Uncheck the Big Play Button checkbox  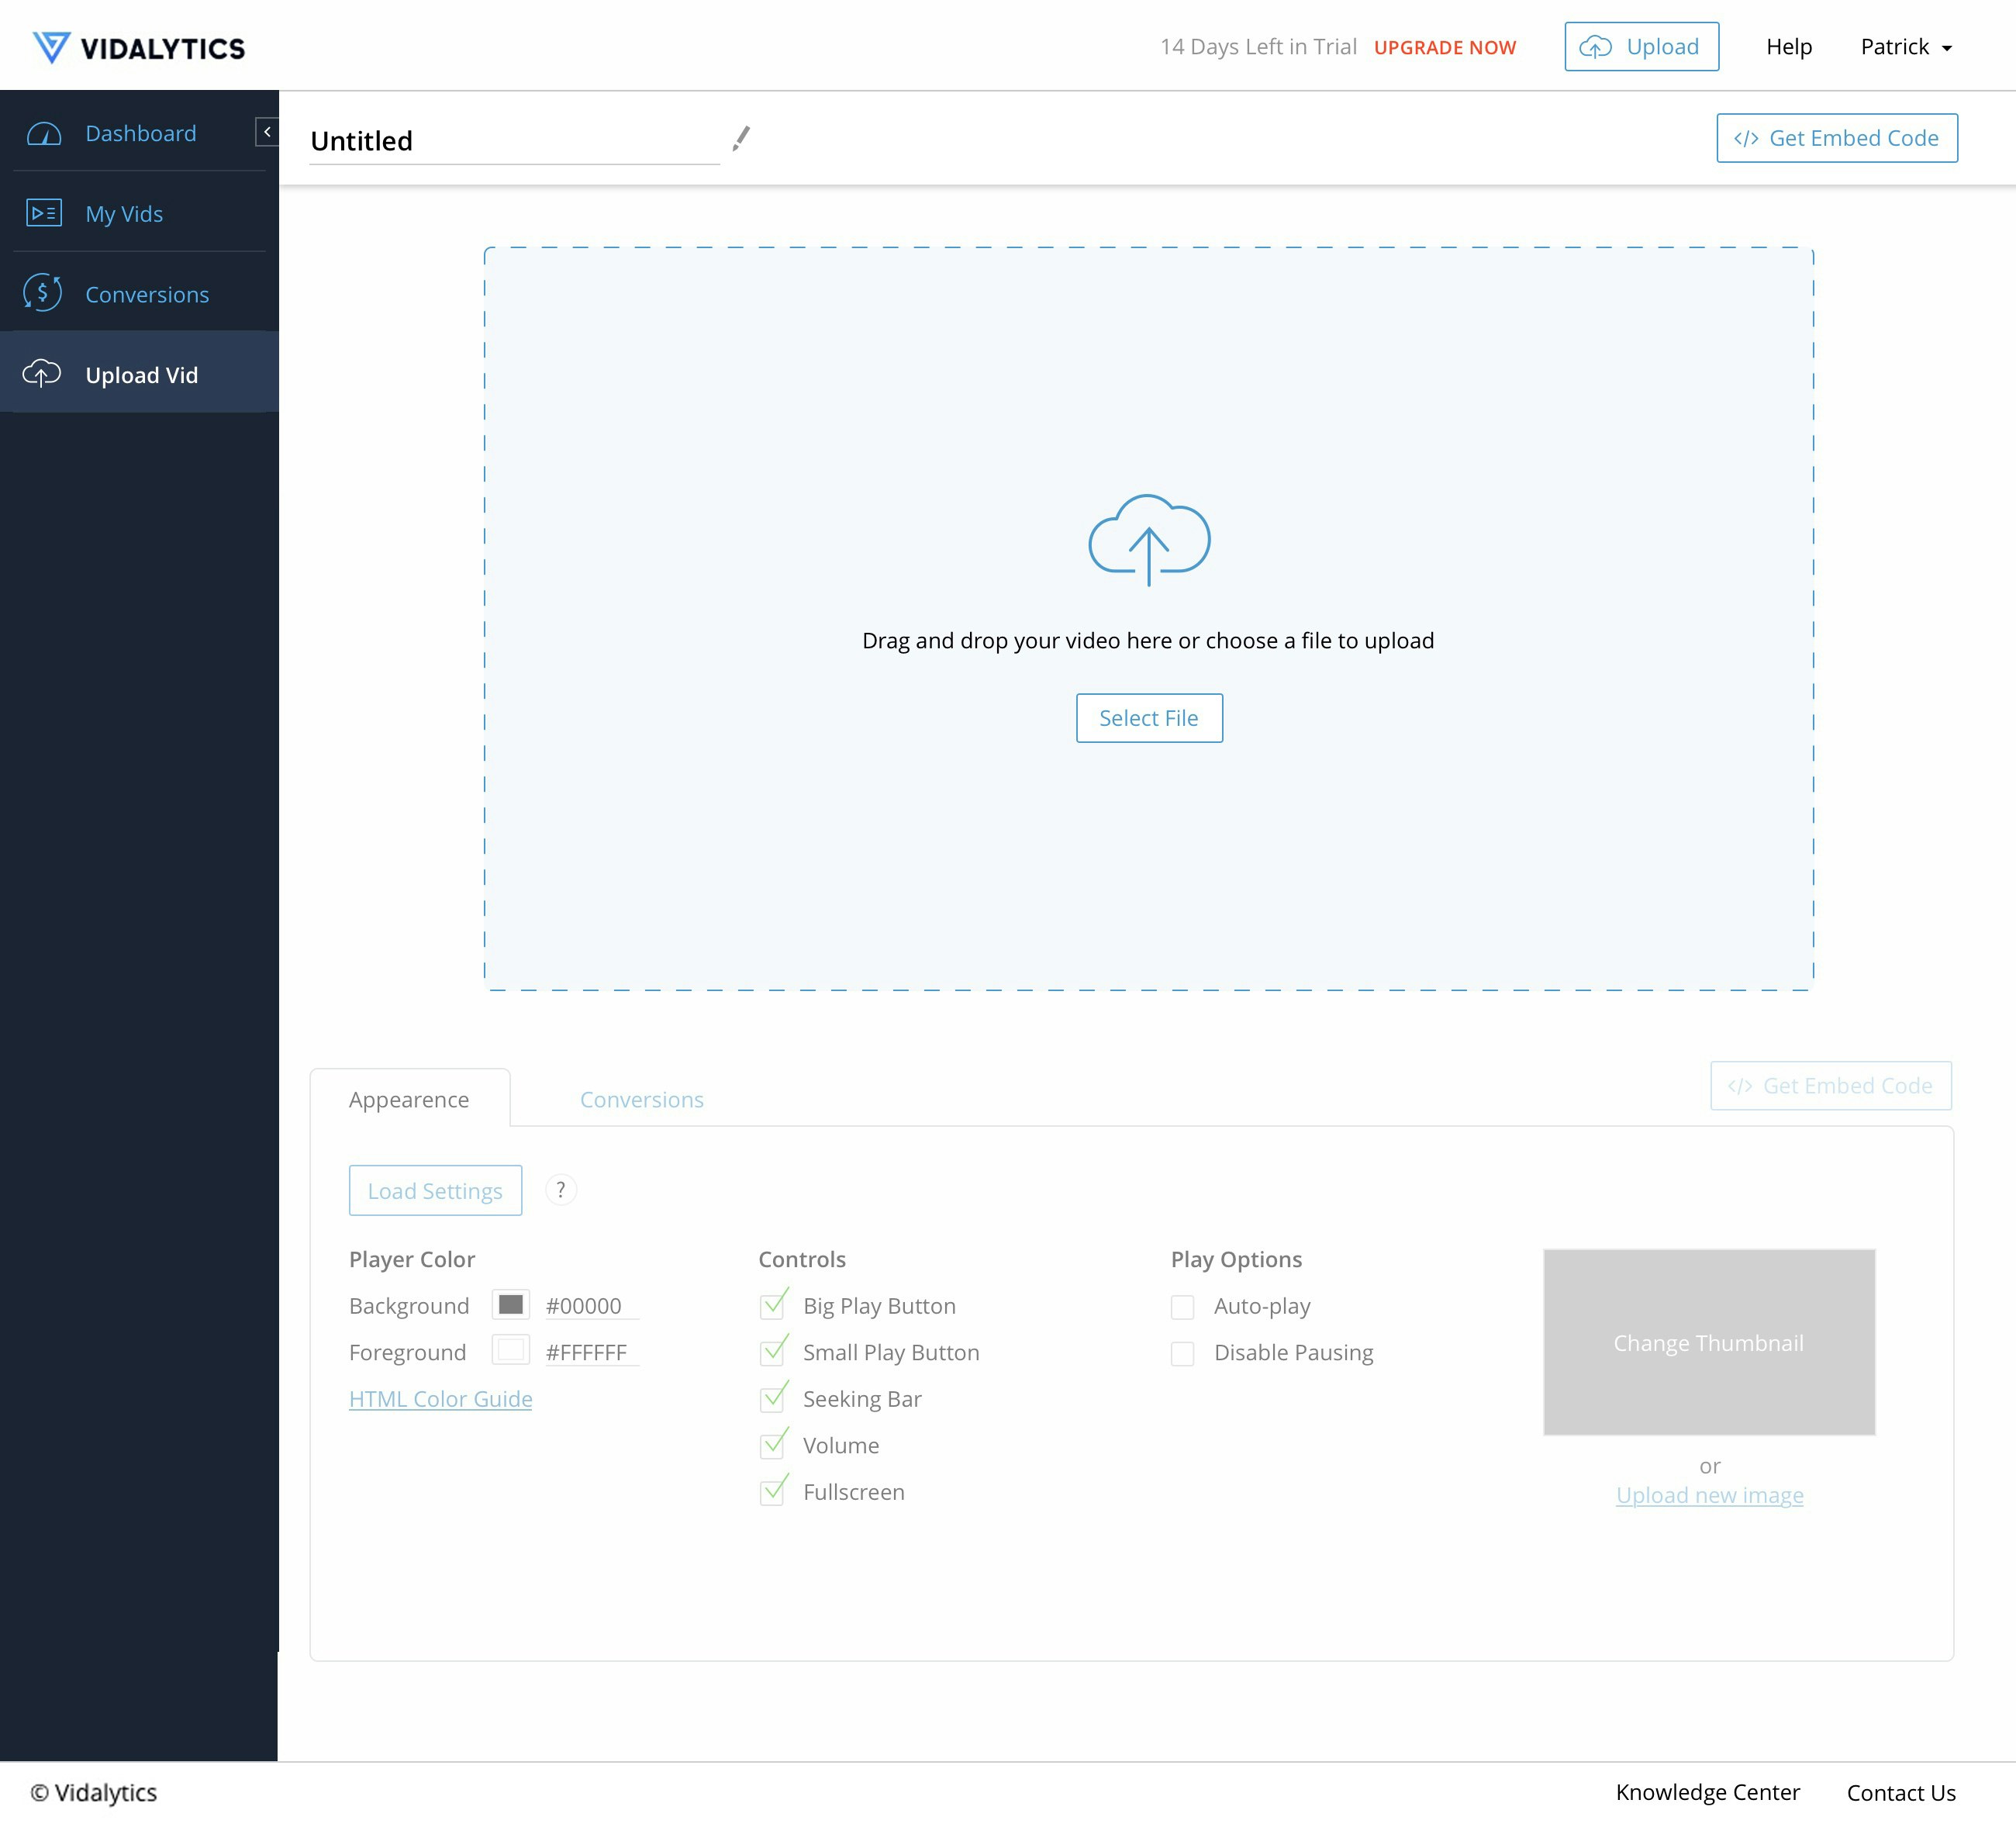pos(772,1306)
